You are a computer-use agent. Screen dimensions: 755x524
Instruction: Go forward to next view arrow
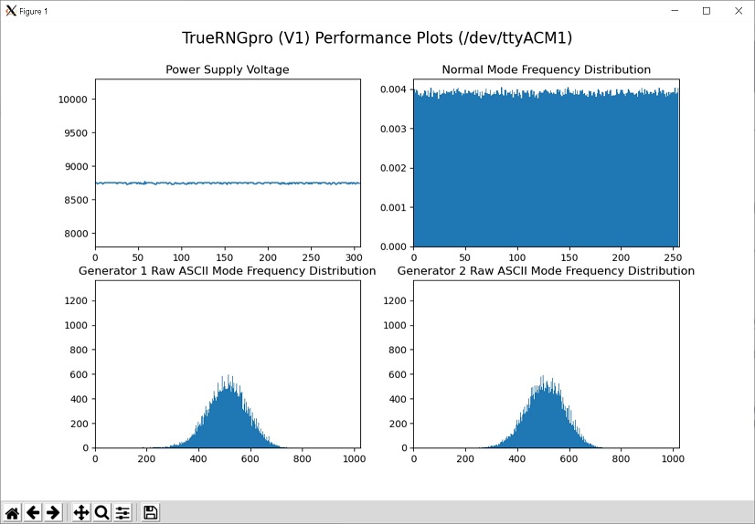(x=53, y=512)
